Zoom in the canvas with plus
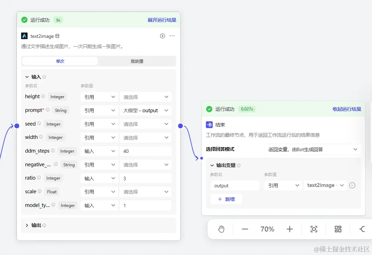 click(290, 229)
